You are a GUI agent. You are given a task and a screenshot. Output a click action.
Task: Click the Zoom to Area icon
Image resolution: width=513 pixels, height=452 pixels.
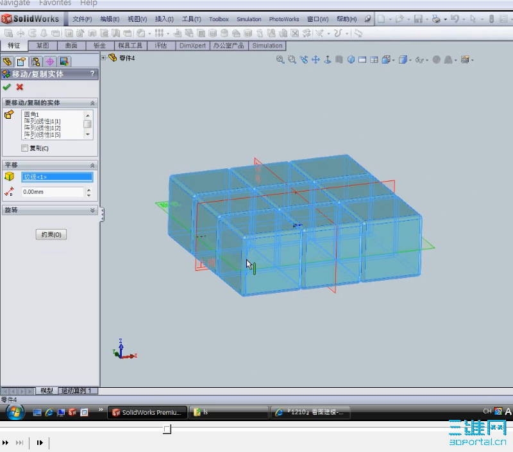pos(292,60)
